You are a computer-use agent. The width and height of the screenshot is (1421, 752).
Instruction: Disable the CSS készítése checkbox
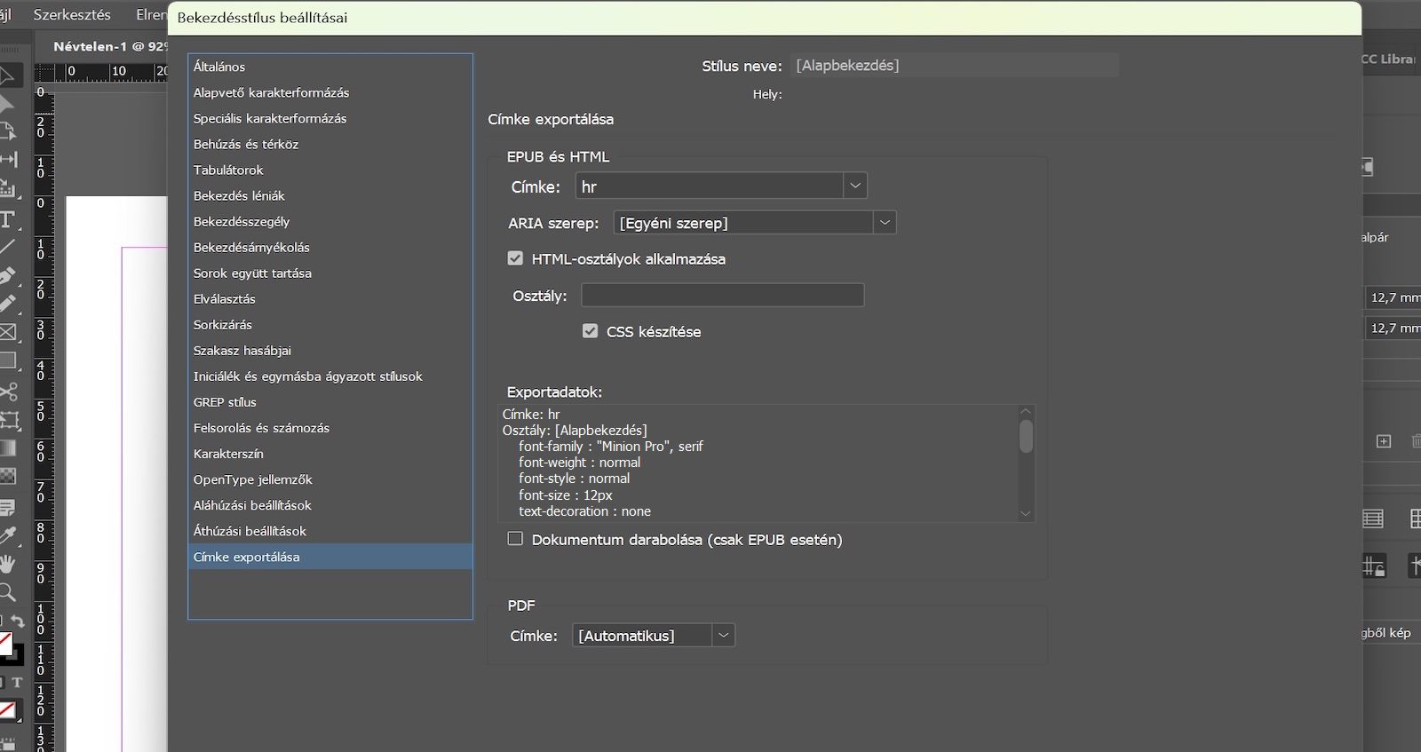[x=590, y=331]
